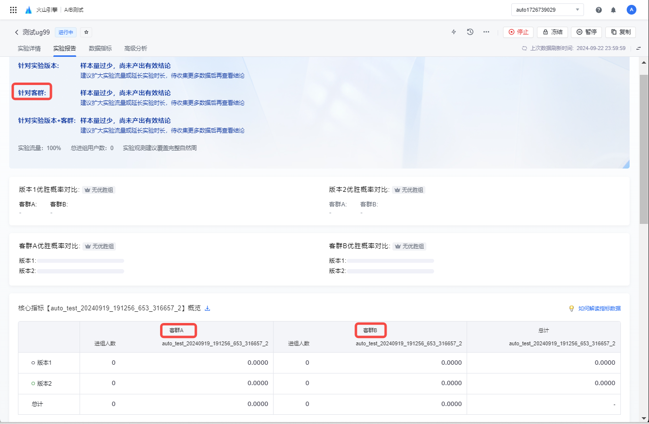
Task: Click the 版本1 progress bar under 客群B
Action: pyautogui.click(x=390, y=261)
